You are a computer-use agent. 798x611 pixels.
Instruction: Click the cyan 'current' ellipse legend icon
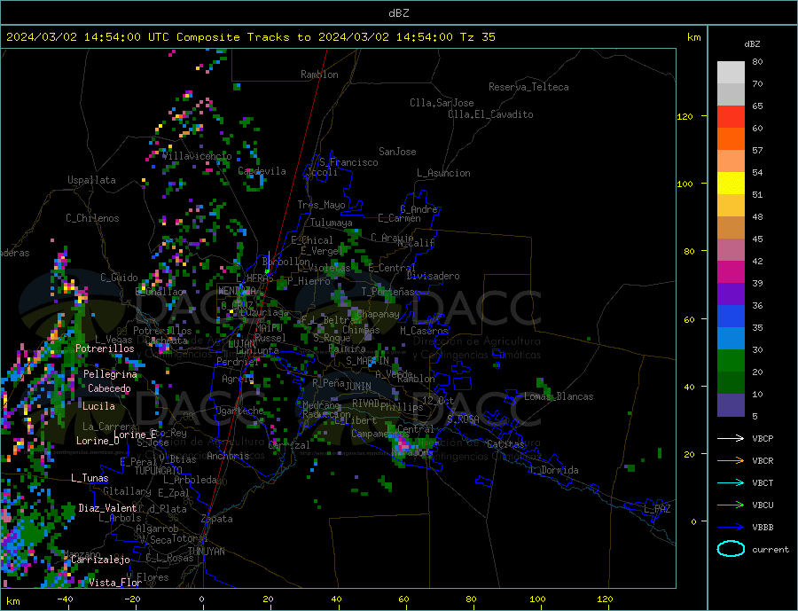[731, 549]
